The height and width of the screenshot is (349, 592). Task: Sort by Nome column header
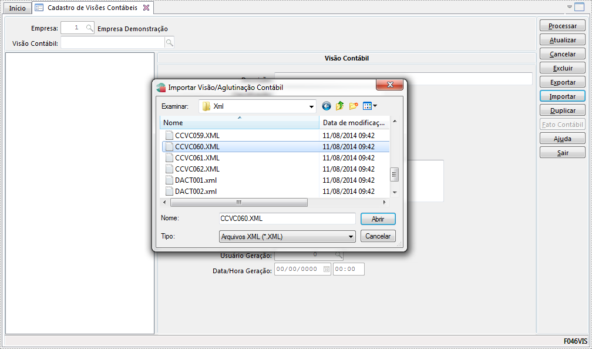coord(240,122)
